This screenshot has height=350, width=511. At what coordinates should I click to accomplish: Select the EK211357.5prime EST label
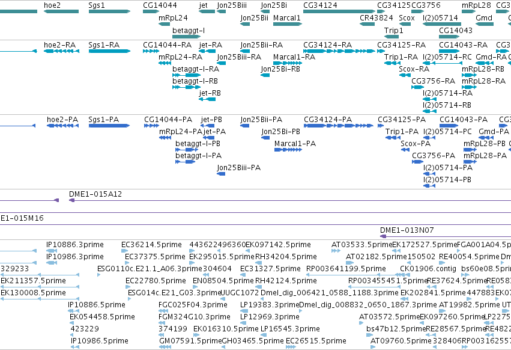coord(33,280)
